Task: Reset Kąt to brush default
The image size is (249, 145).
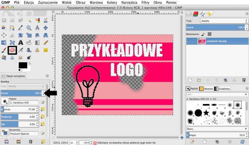Action: pyautogui.click(x=42, y=124)
